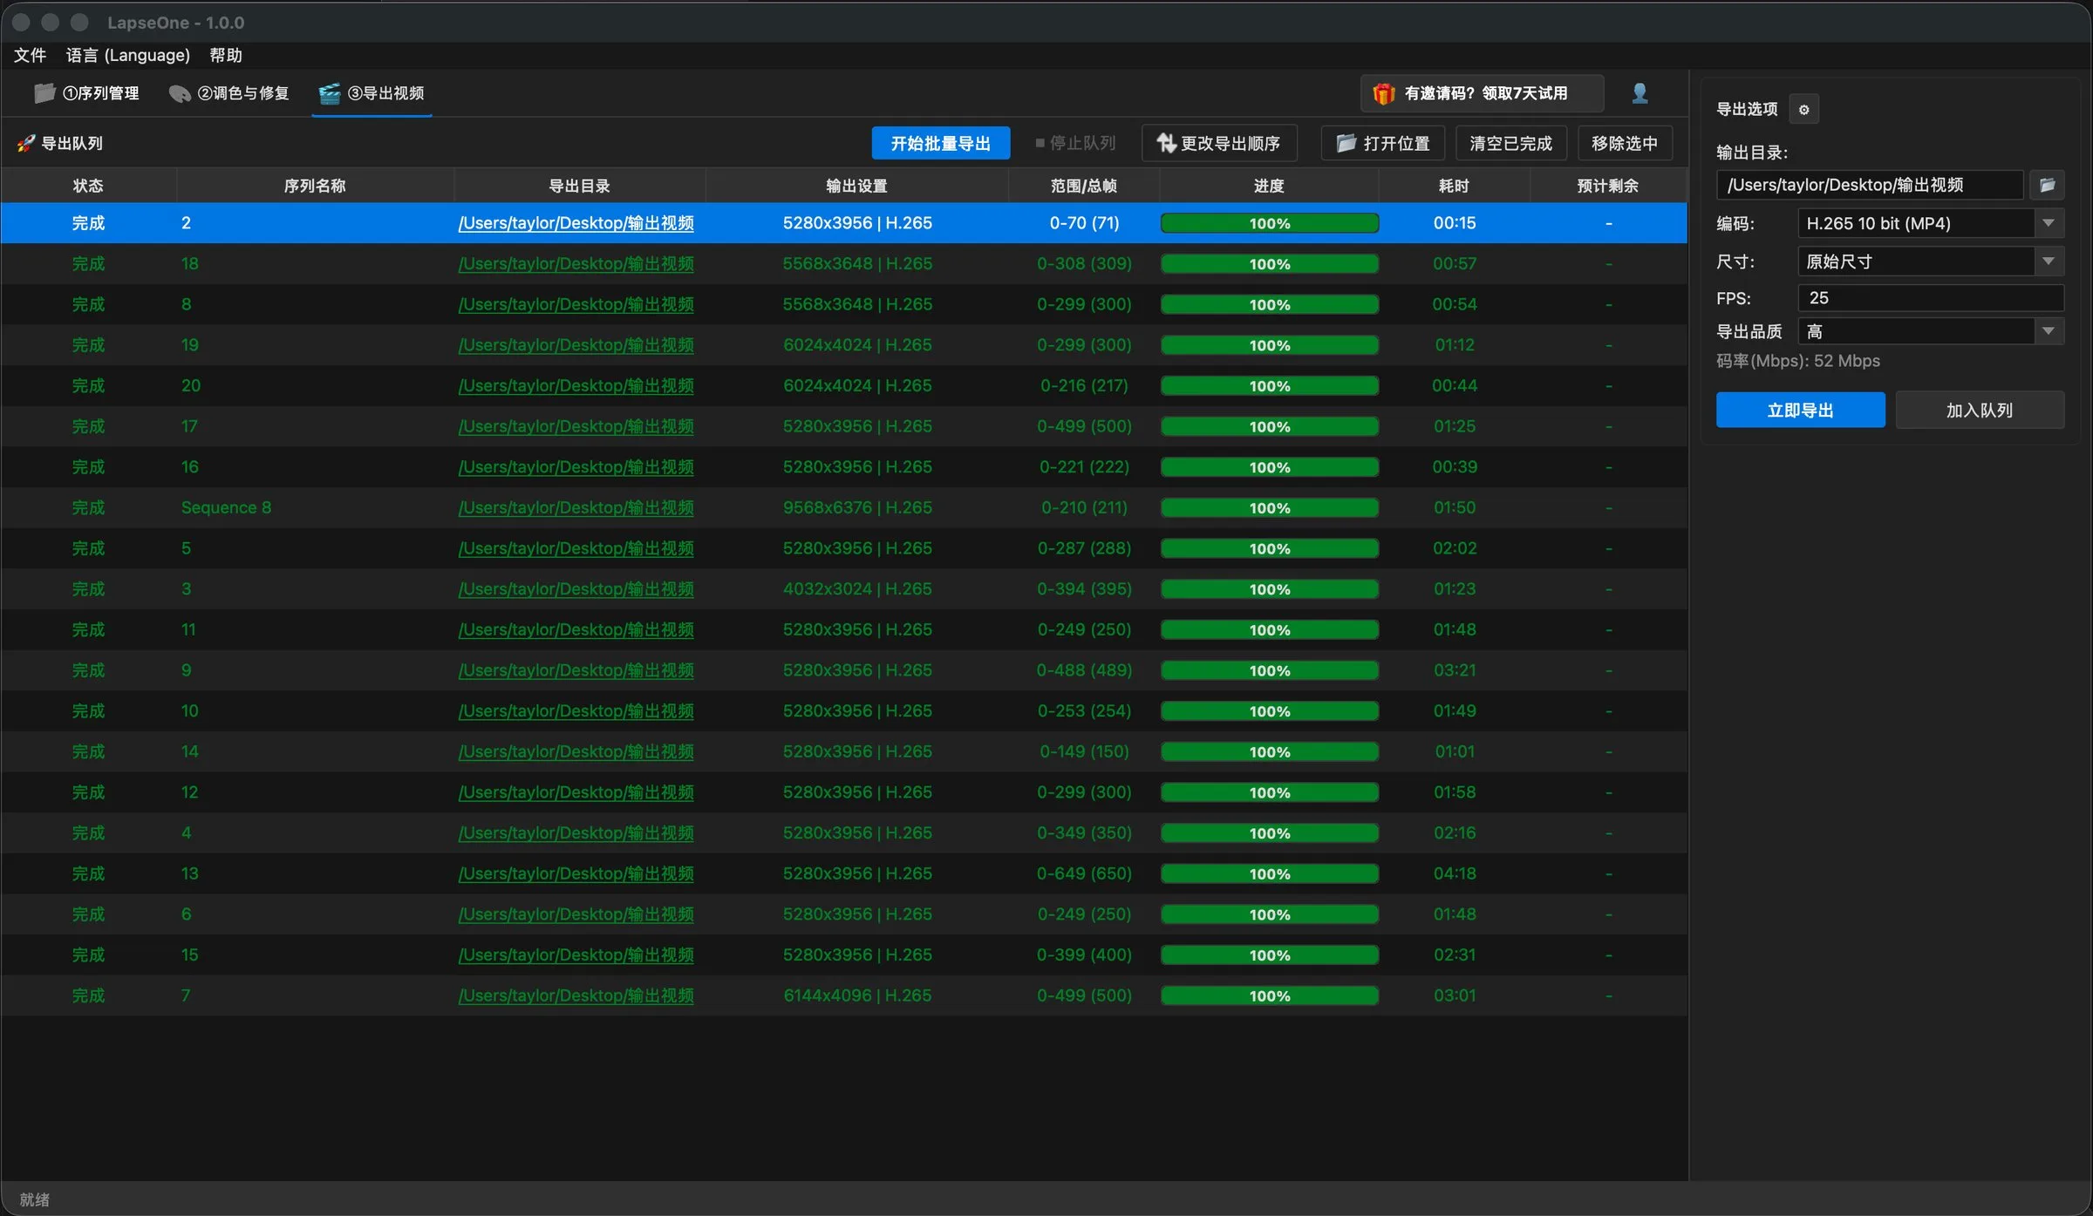This screenshot has width=2093, height=1216.
Task: Switch to ①序列管理 tab
Action: tap(86, 93)
